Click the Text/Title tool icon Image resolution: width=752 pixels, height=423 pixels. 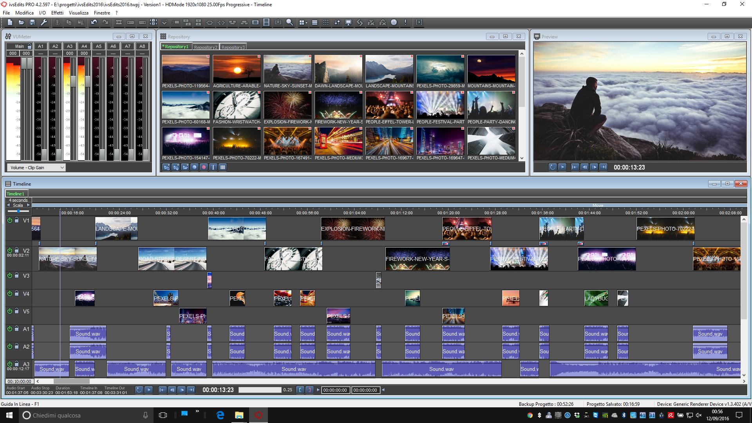pos(214,167)
